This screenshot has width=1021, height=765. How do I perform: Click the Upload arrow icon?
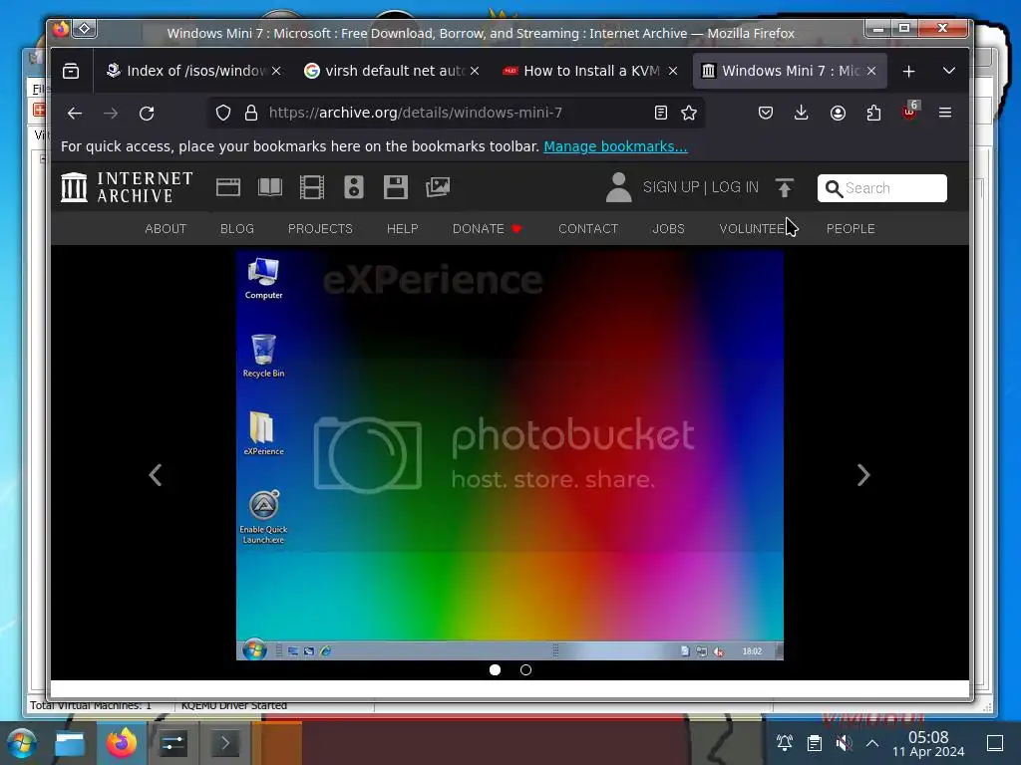point(785,187)
